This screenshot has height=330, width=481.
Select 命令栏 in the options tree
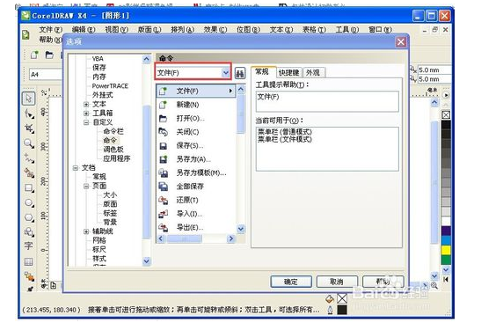[x=113, y=131]
